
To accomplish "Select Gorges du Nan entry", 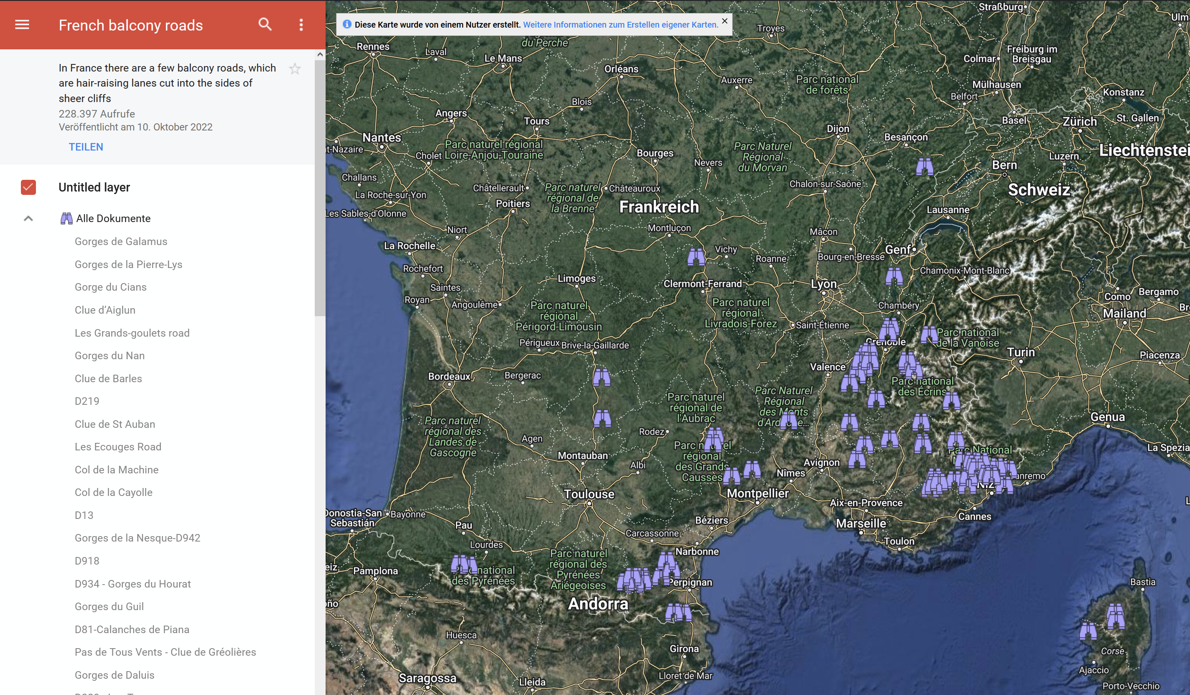I will coord(110,356).
